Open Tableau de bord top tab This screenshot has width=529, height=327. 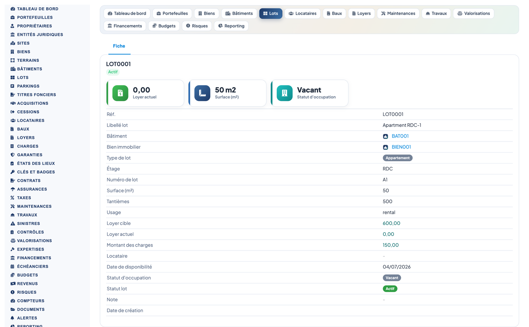point(127,14)
